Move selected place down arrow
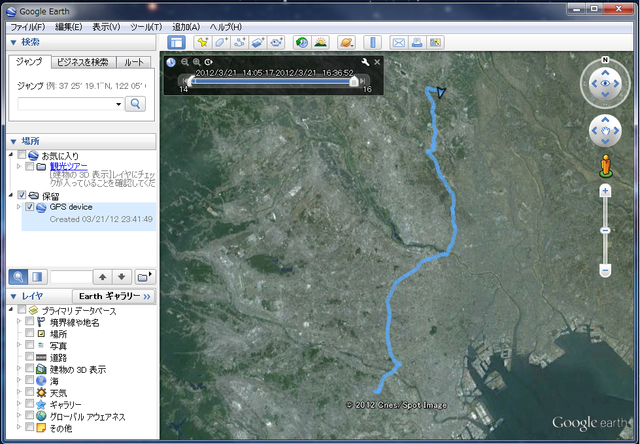The width and height of the screenshot is (640, 444). (122, 277)
